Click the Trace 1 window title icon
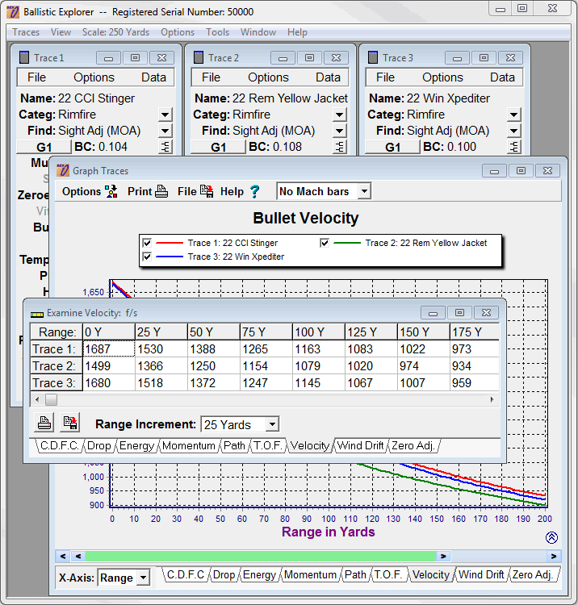Screen dimensions: 578x605 [x=24, y=57]
